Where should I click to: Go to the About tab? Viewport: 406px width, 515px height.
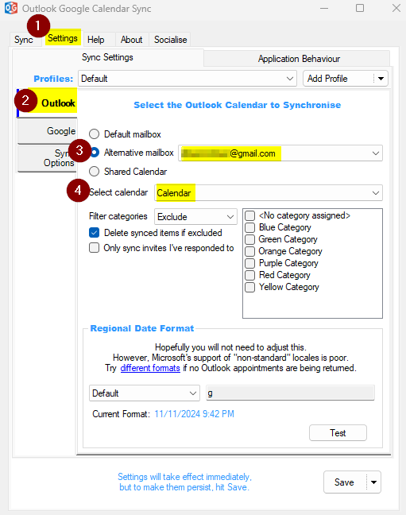tap(131, 40)
